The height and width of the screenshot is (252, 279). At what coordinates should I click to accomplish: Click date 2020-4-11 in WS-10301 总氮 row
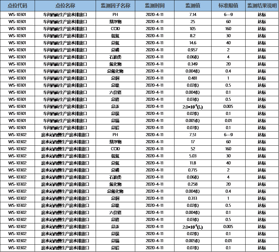pyautogui.click(x=155, y=43)
